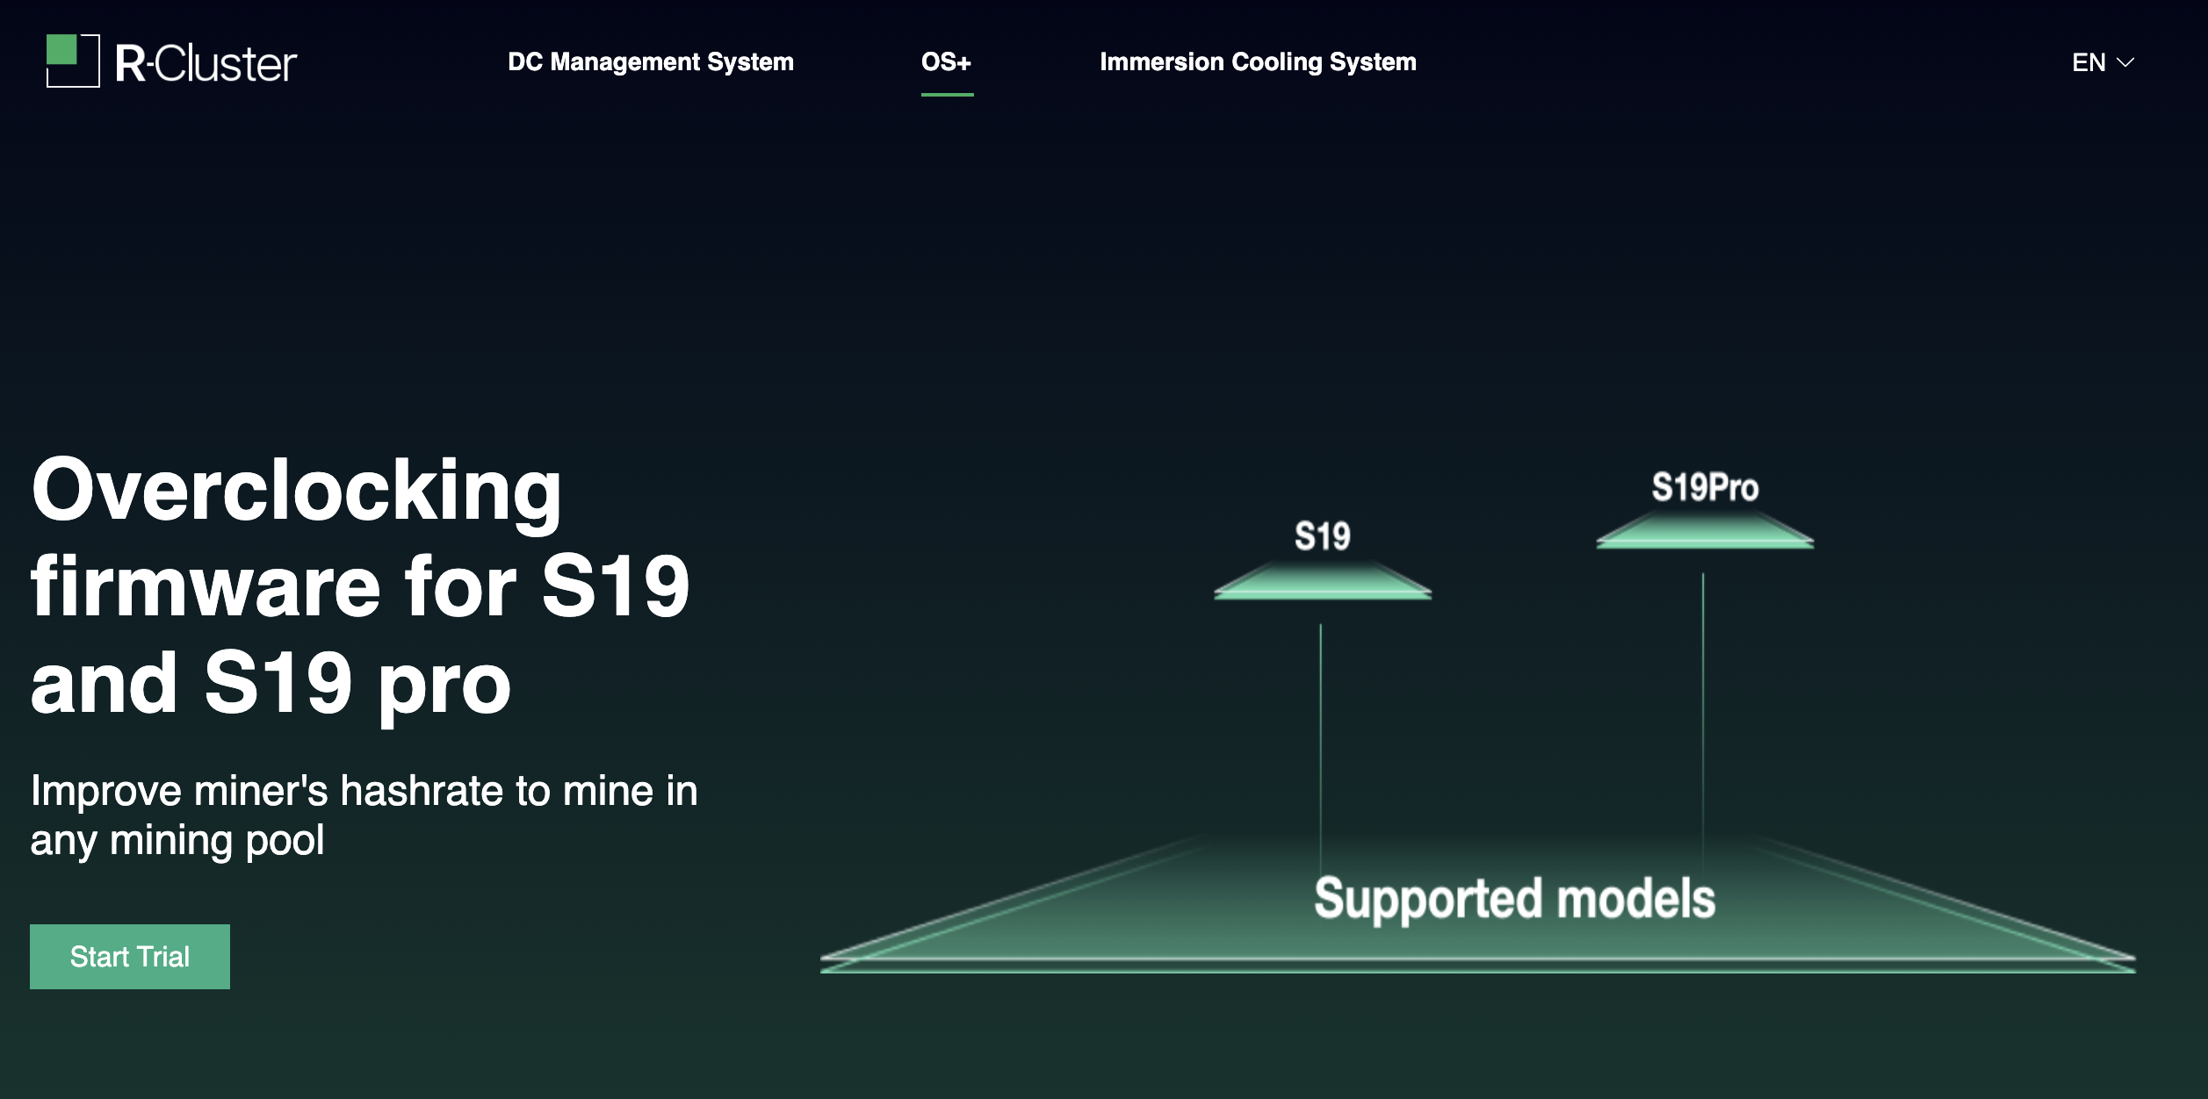Click the vertical line below S19Pro platform
The width and height of the screenshot is (2208, 1099).
click(x=1703, y=702)
